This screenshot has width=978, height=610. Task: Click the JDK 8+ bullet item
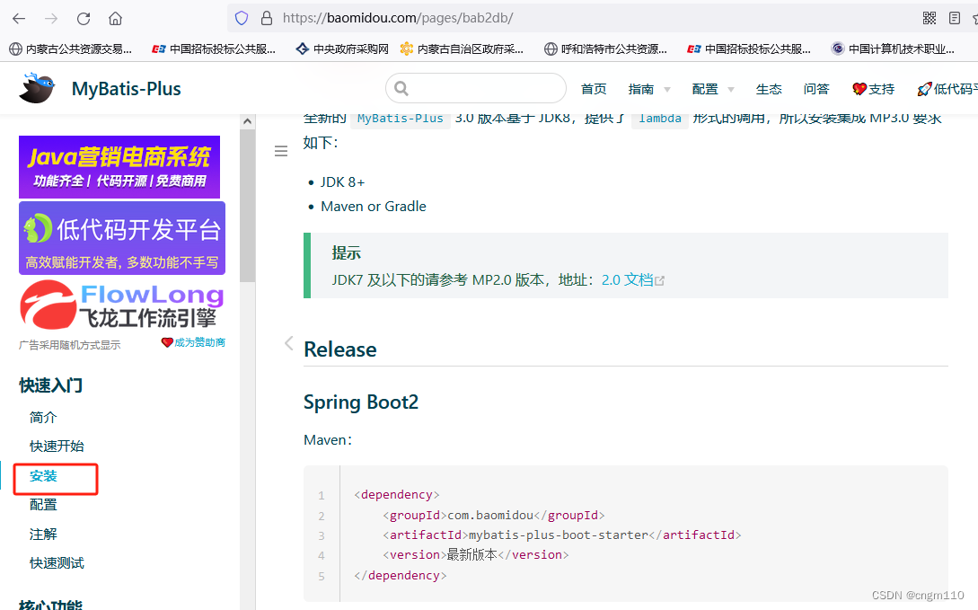342,182
